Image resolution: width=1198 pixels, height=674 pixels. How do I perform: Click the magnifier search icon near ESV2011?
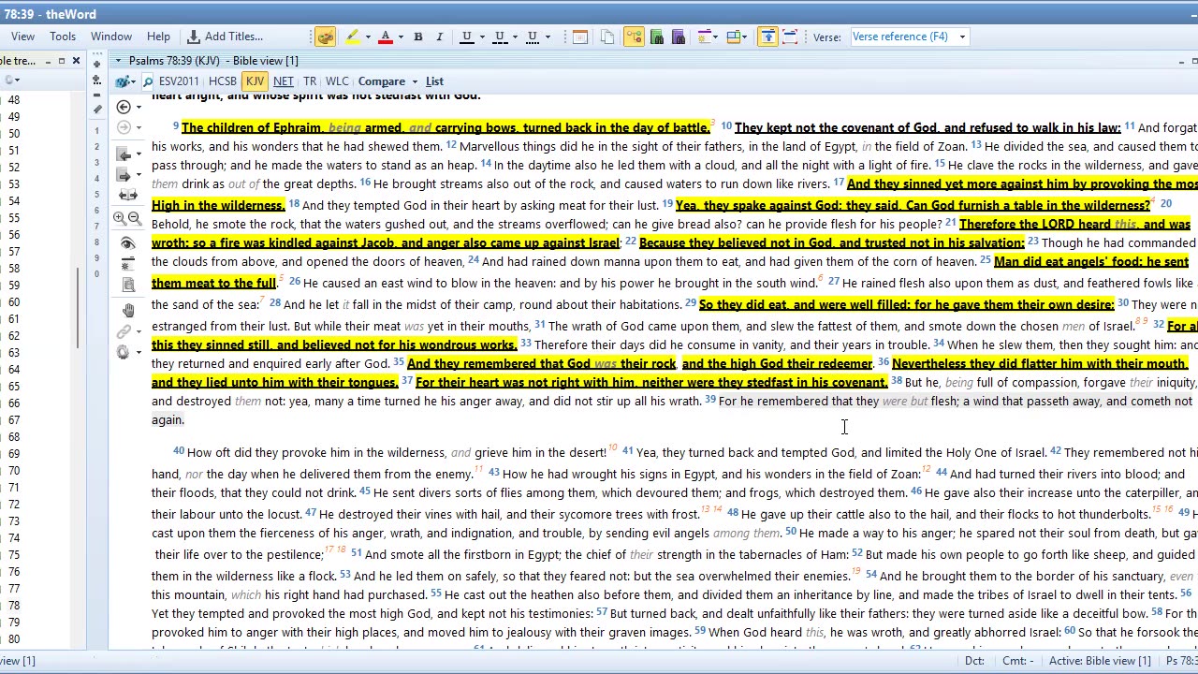point(147,81)
